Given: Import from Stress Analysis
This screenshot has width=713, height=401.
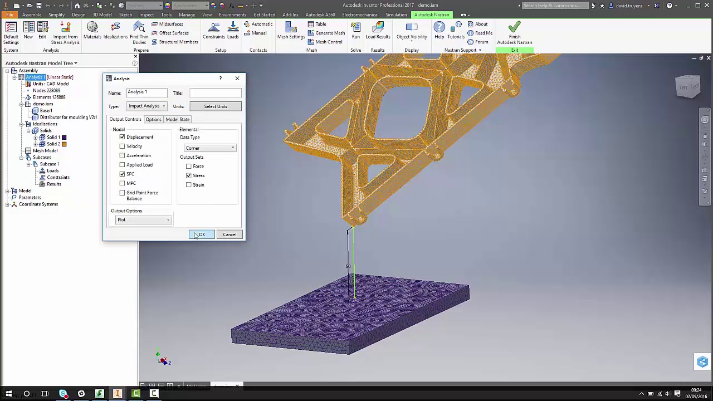Looking at the screenshot, I should [65, 33].
